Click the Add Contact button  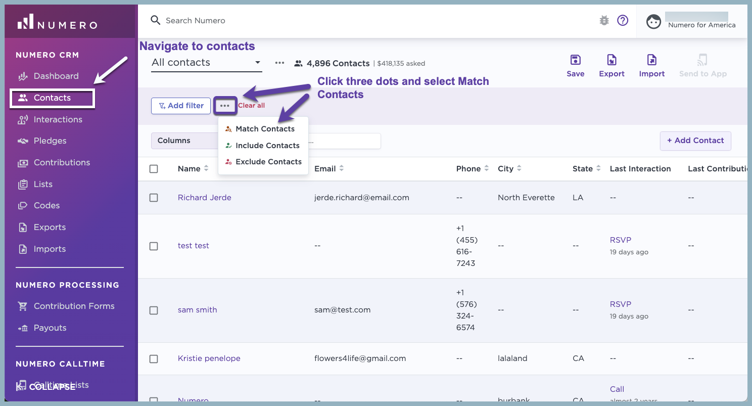click(x=695, y=141)
